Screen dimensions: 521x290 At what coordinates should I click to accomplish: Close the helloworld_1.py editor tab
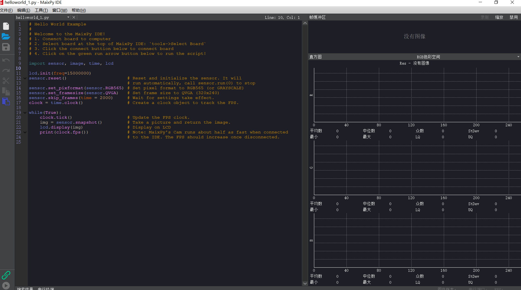(74, 17)
